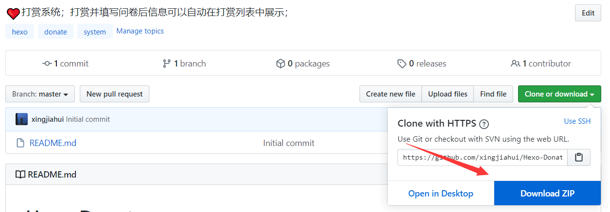The width and height of the screenshot is (610, 212).
Task: Click the book icon beside README.md header
Action: tap(20, 175)
